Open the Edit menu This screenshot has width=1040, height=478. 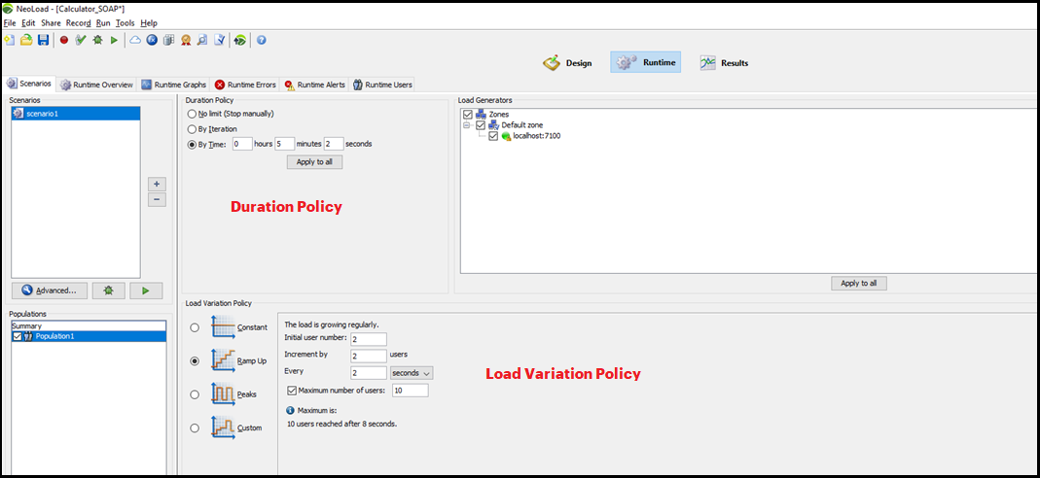pyautogui.click(x=28, y=22)
